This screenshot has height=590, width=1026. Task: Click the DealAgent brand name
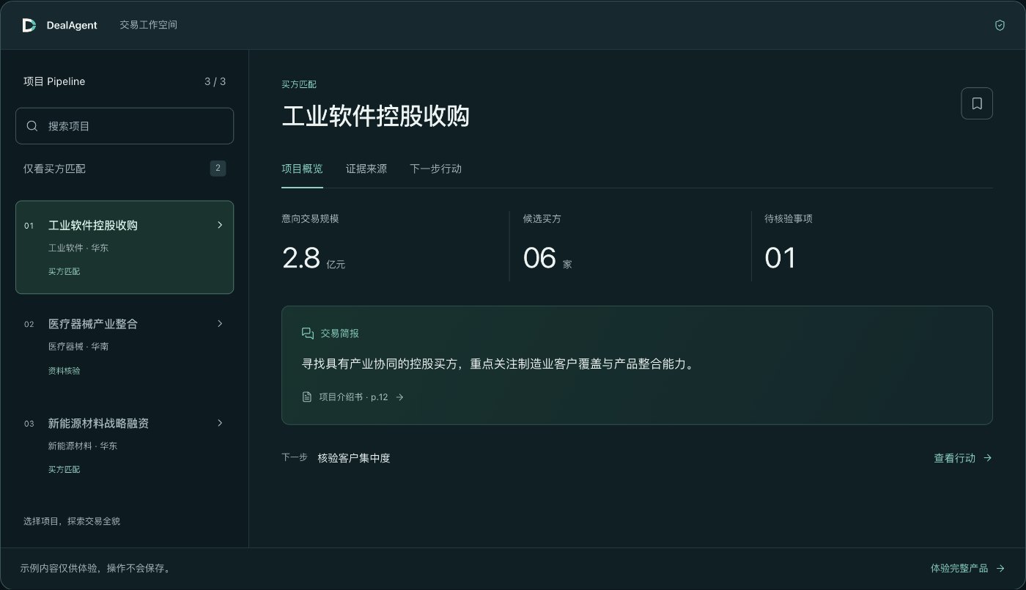tap(72, 26)
